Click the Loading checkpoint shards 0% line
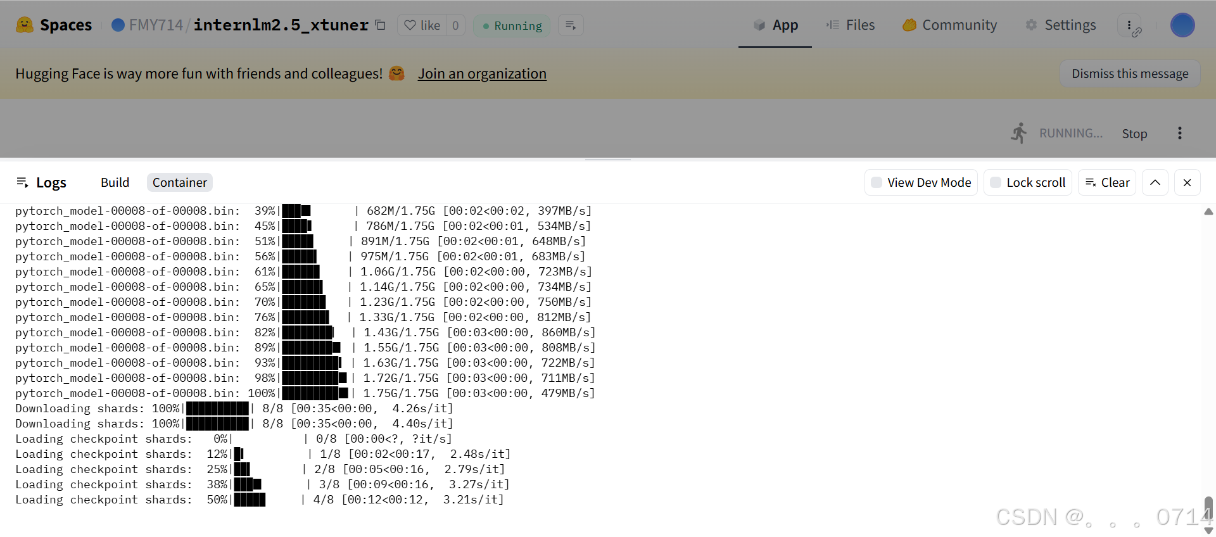 pyautogui.click(x=234, y=439)
